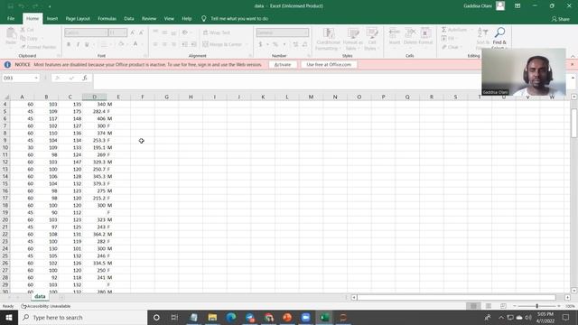
Task: Click the AutoSum sigma icon
Action: 444,30
